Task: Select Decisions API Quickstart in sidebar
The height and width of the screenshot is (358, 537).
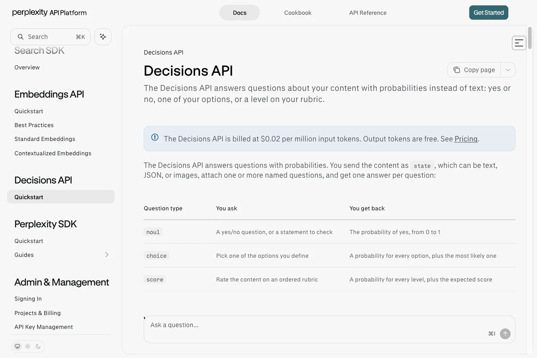Action: click(61, 197)
